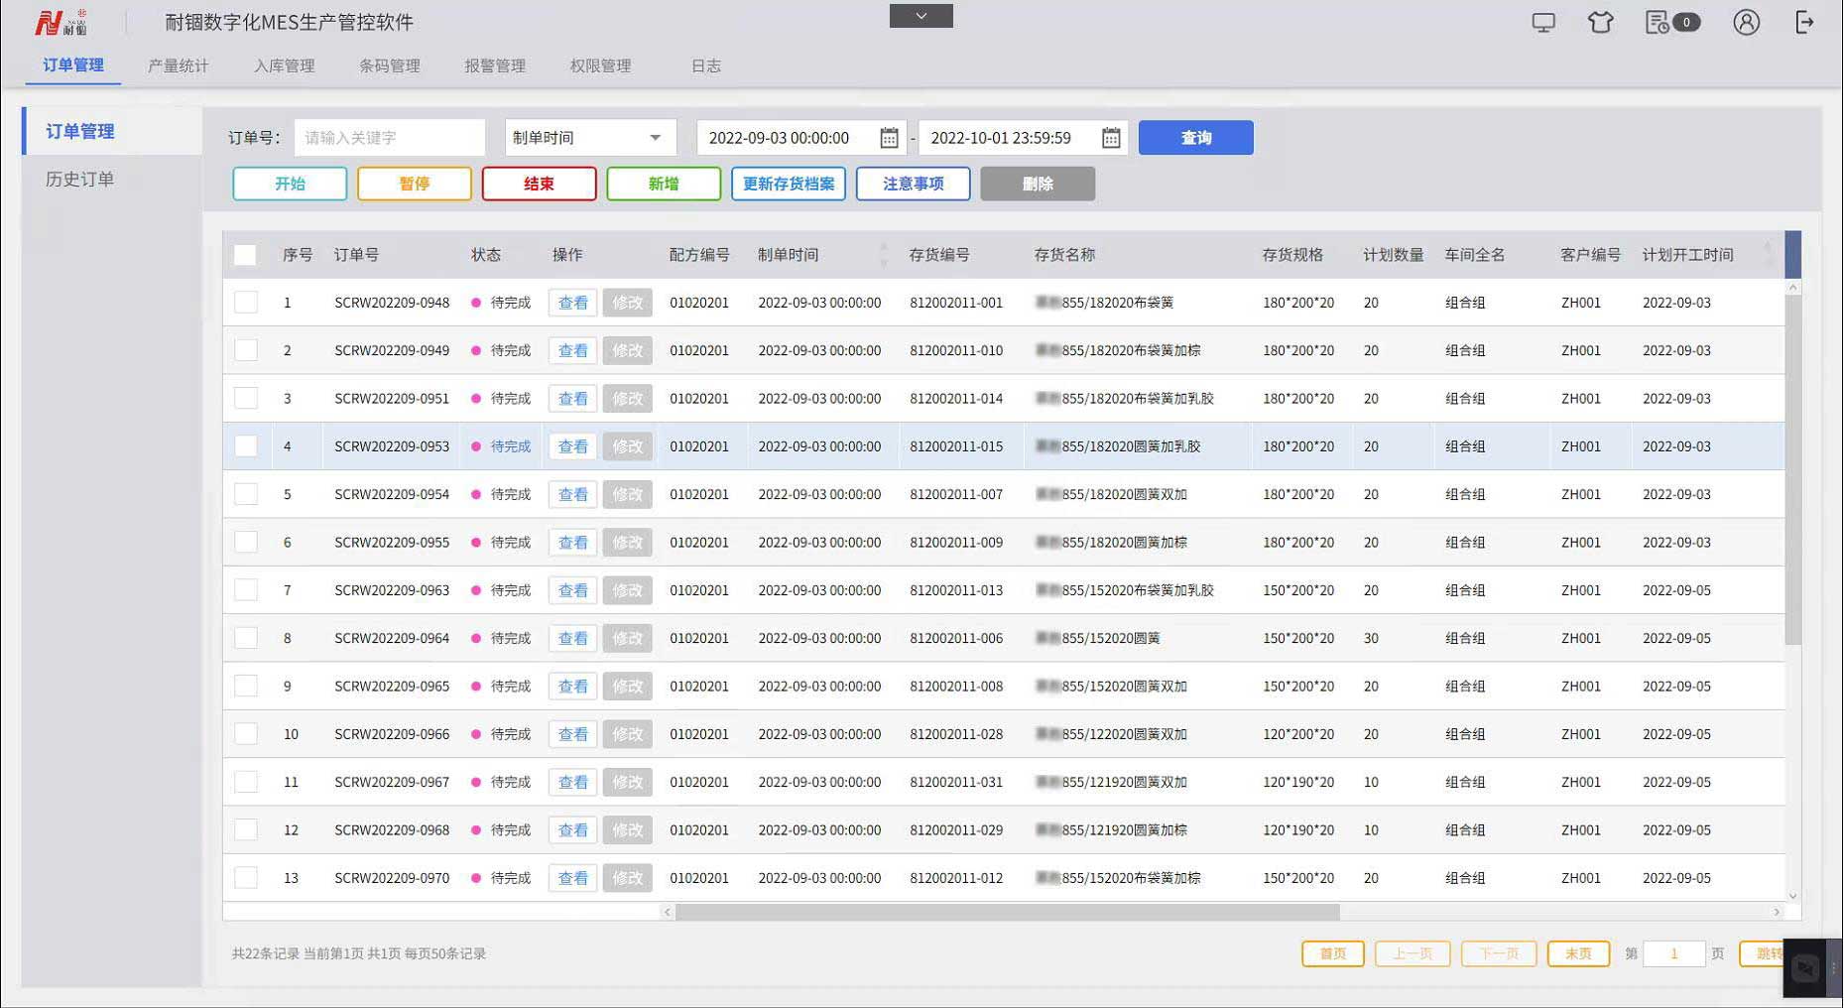Select 历史订单 in sidebar
The image size is (1844, 1008).
pyautogui.click(x=79, y=180)
